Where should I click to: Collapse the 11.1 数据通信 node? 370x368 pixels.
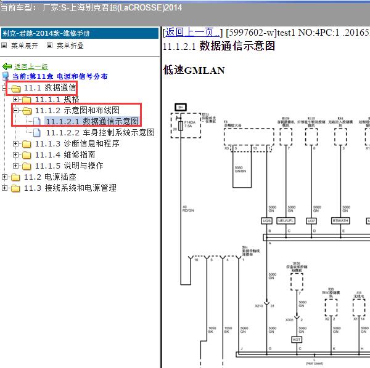(4, 88)
